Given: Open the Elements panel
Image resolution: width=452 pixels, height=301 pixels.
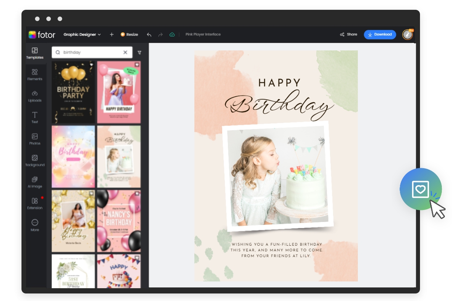Looking at the screenshot, I should click(35, 74).
